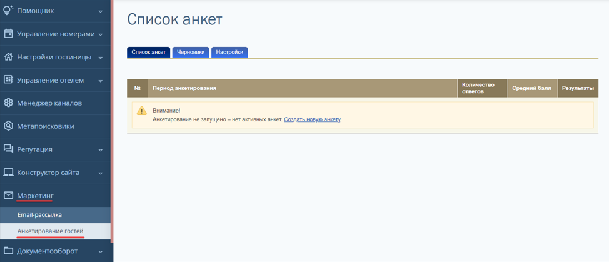609x262 pixels.
Task: Expand the Управление номерами arrow
Action: (101, 34)
